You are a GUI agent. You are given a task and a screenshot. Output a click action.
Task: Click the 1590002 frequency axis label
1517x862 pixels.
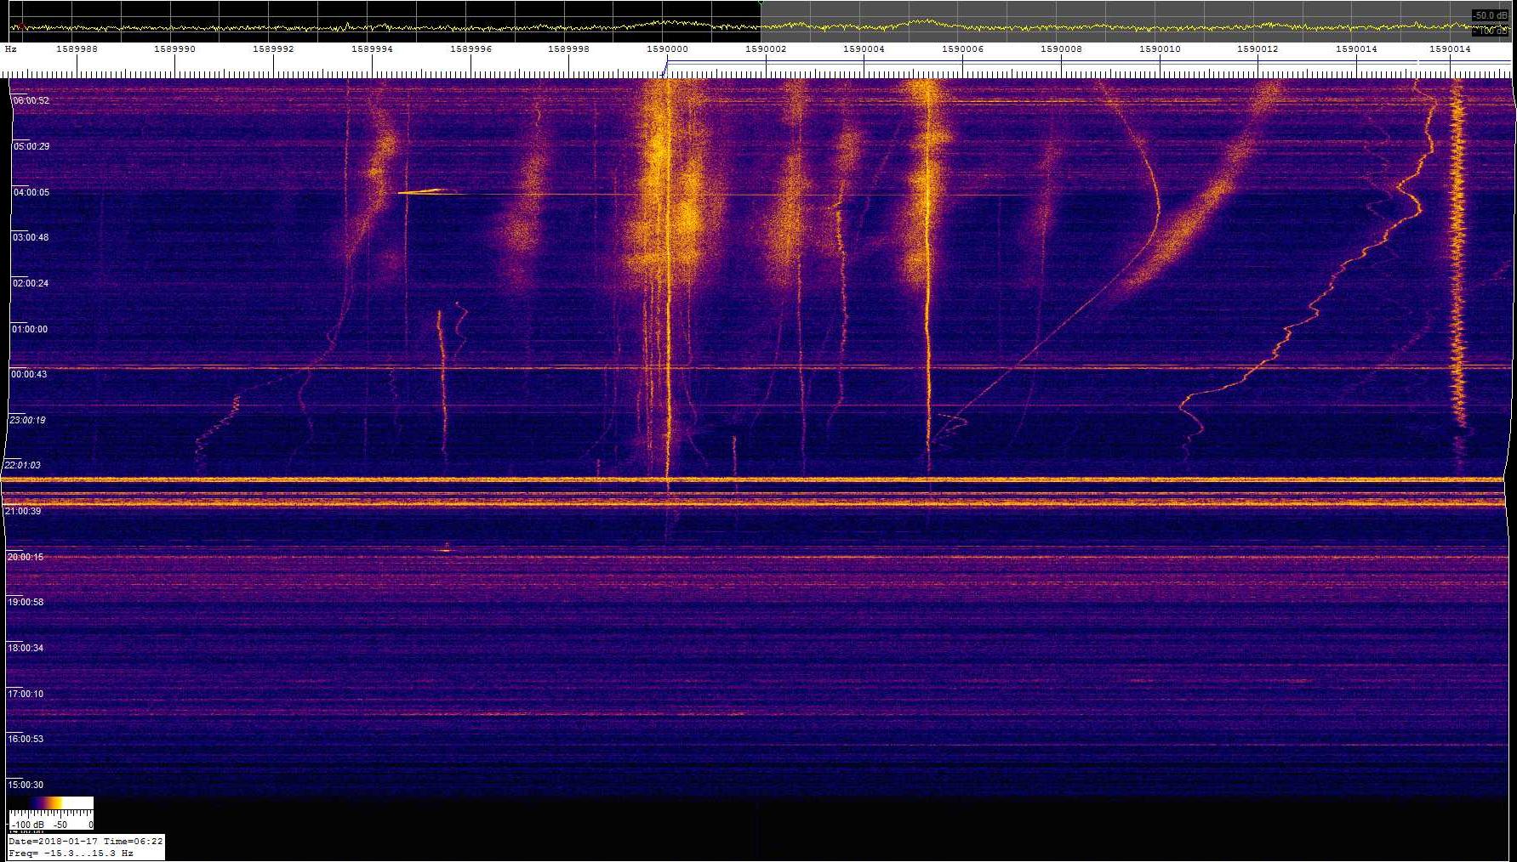coord(766,49)
